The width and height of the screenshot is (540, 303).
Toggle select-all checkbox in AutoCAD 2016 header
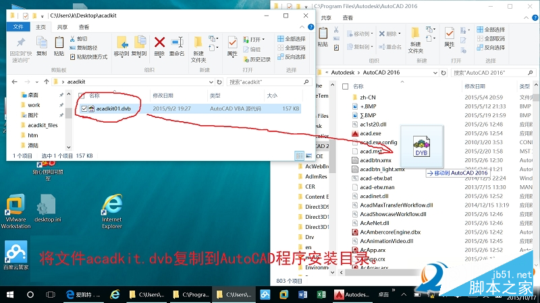(346, 86)
